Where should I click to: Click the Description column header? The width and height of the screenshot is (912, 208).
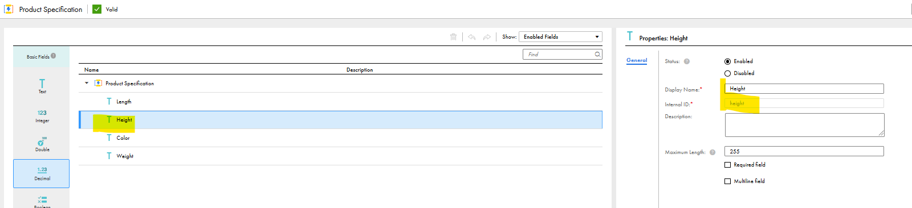360,70
